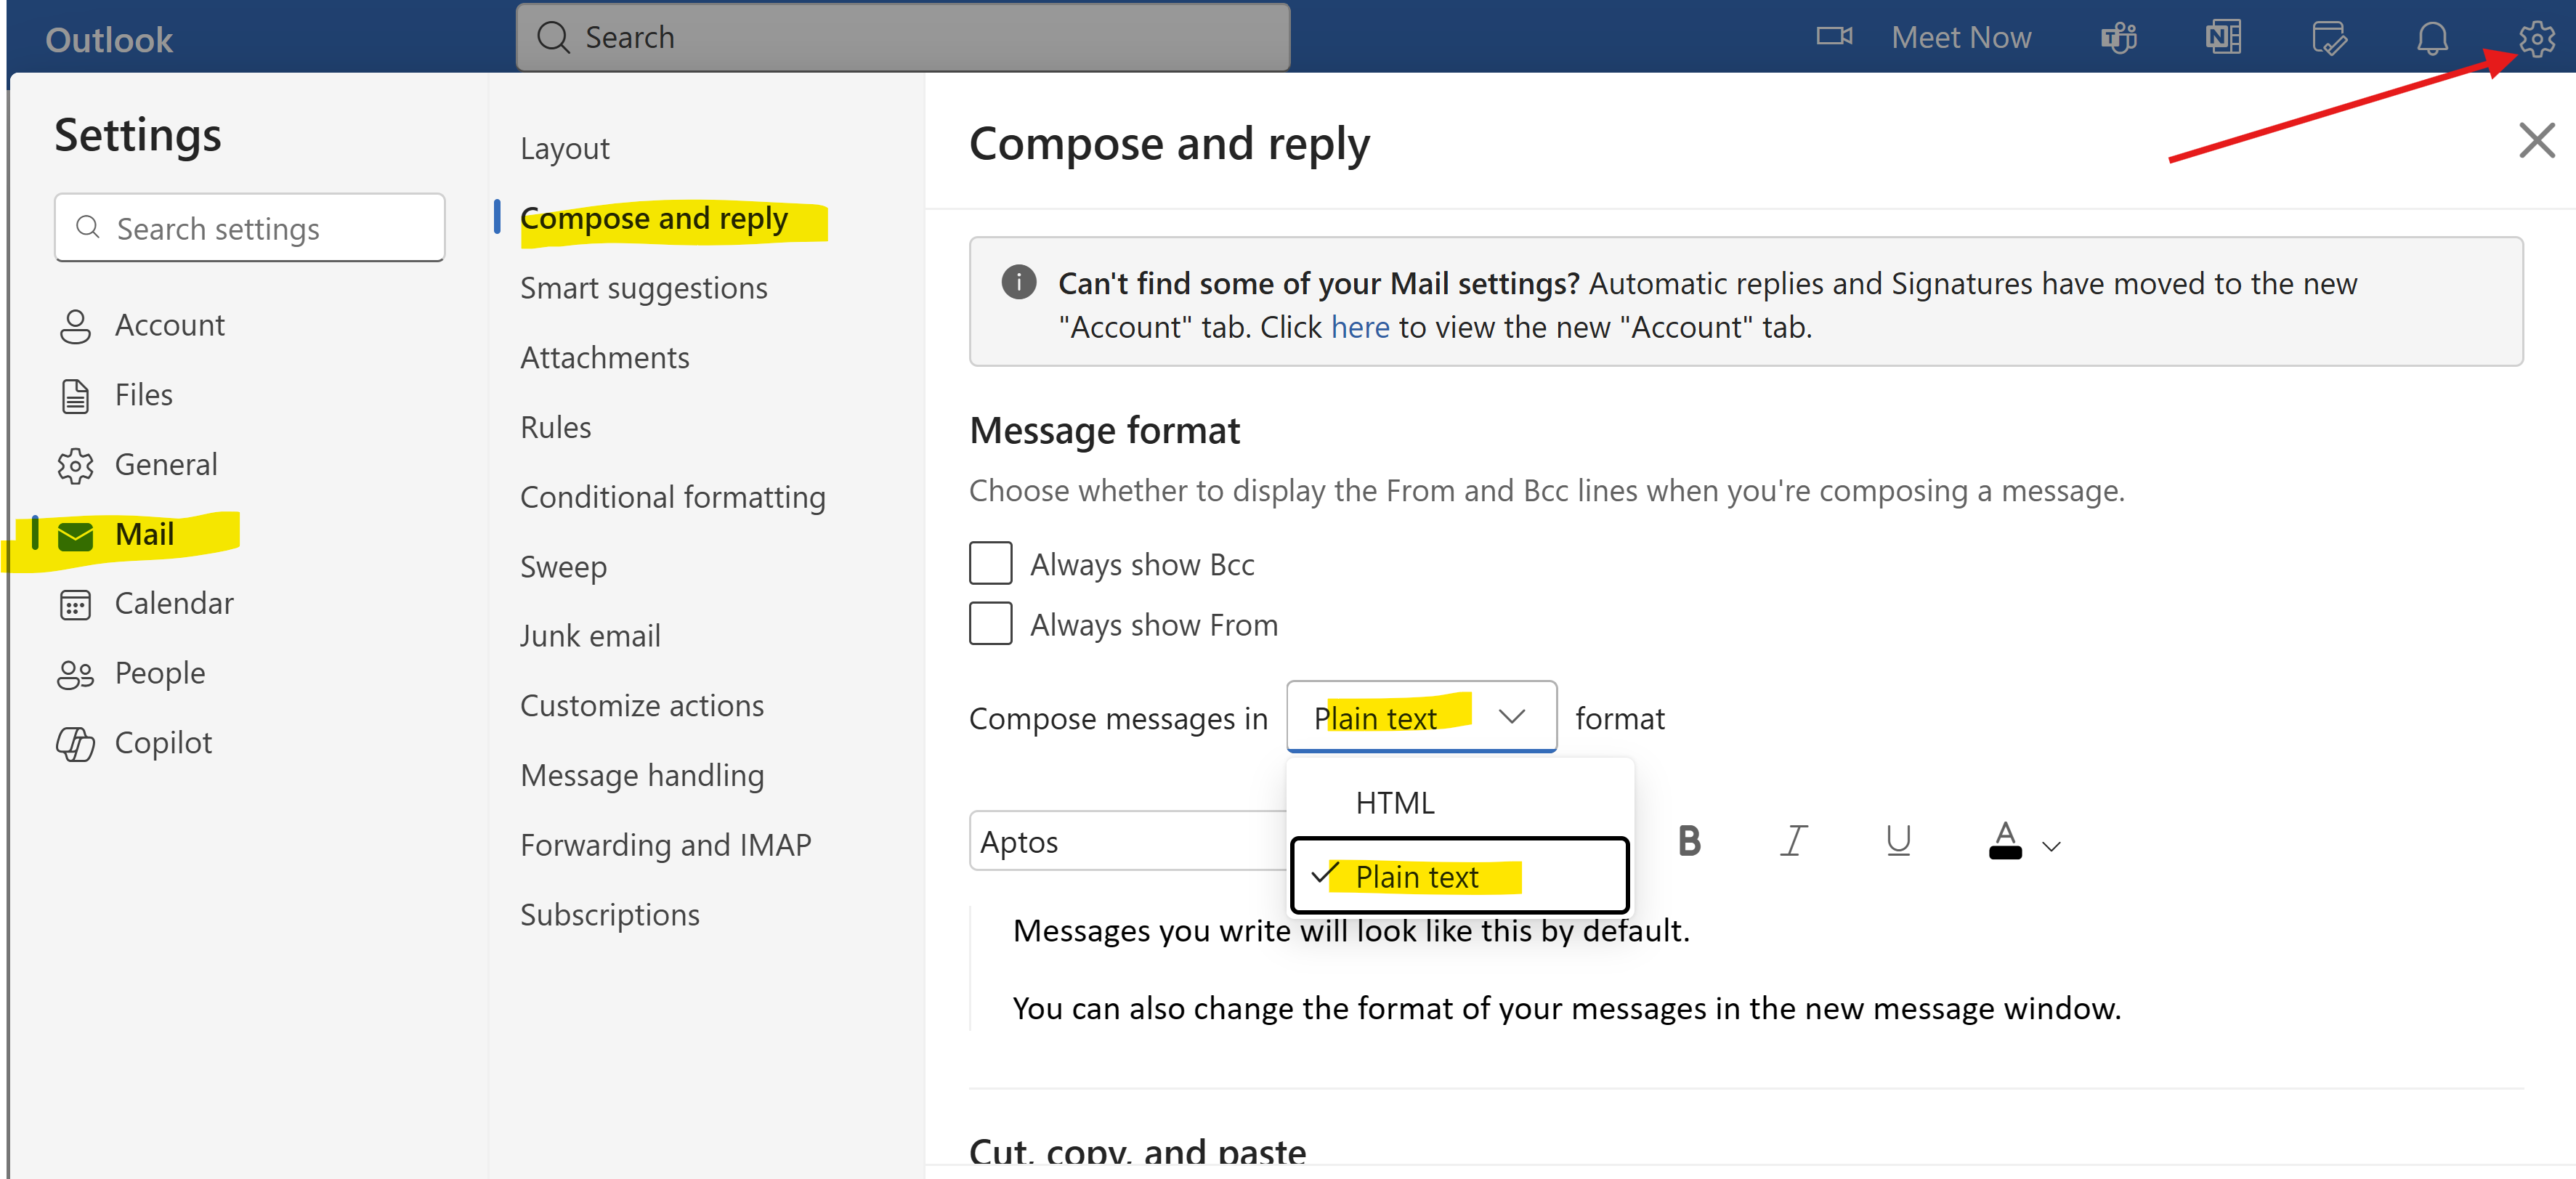Open the Compose messages in format dropdown

[x=1513, y=717]
